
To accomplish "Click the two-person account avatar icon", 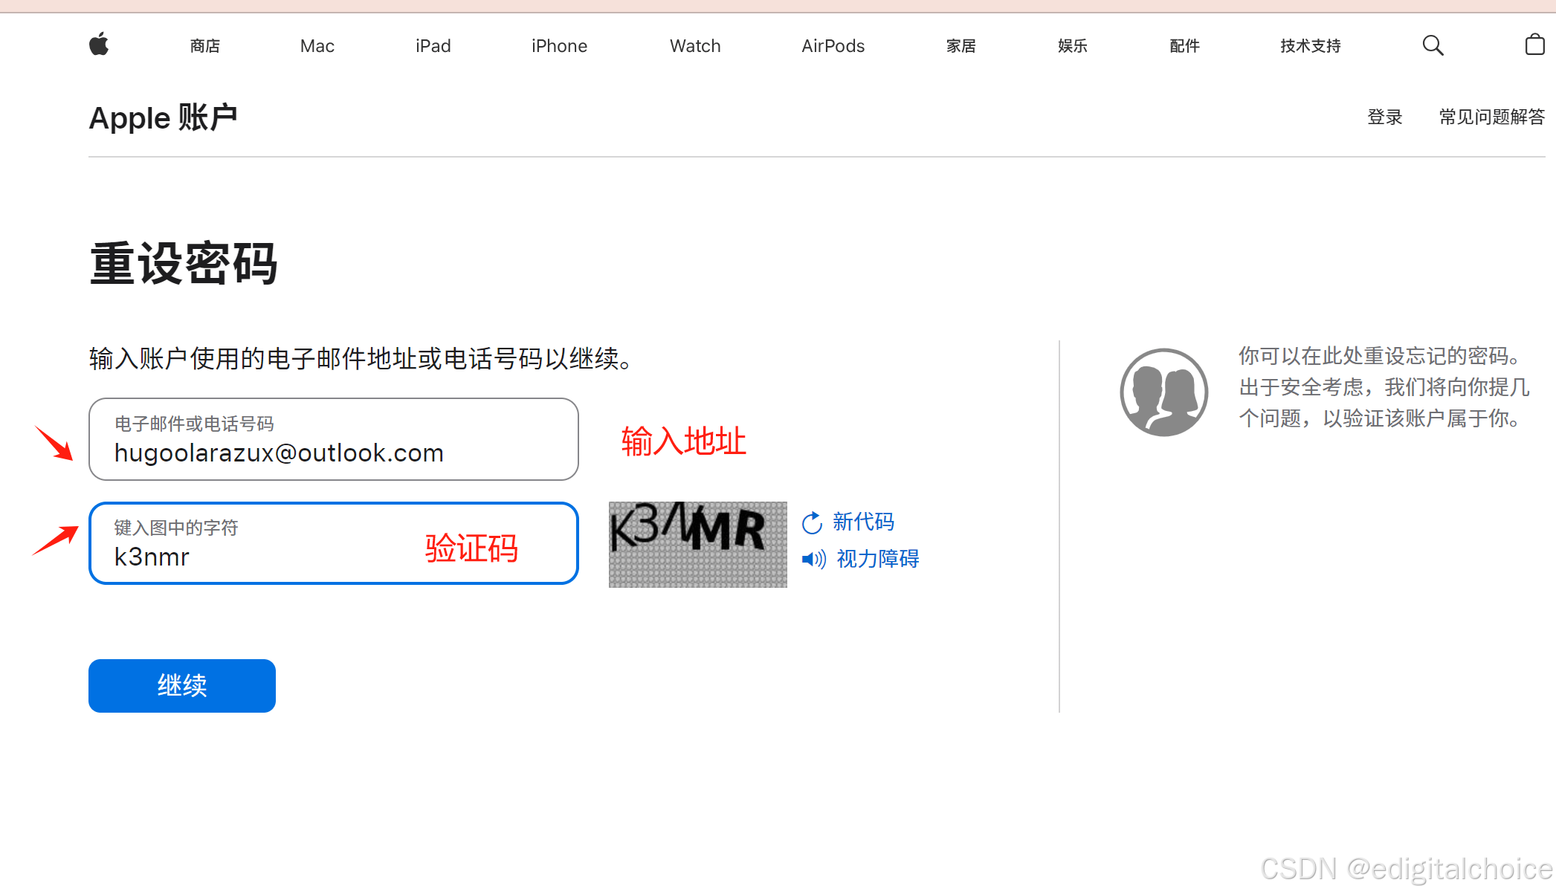I will [1163, 392].
